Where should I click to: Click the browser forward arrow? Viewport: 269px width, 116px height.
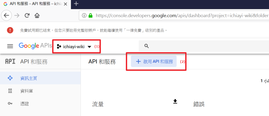[17, 15]
